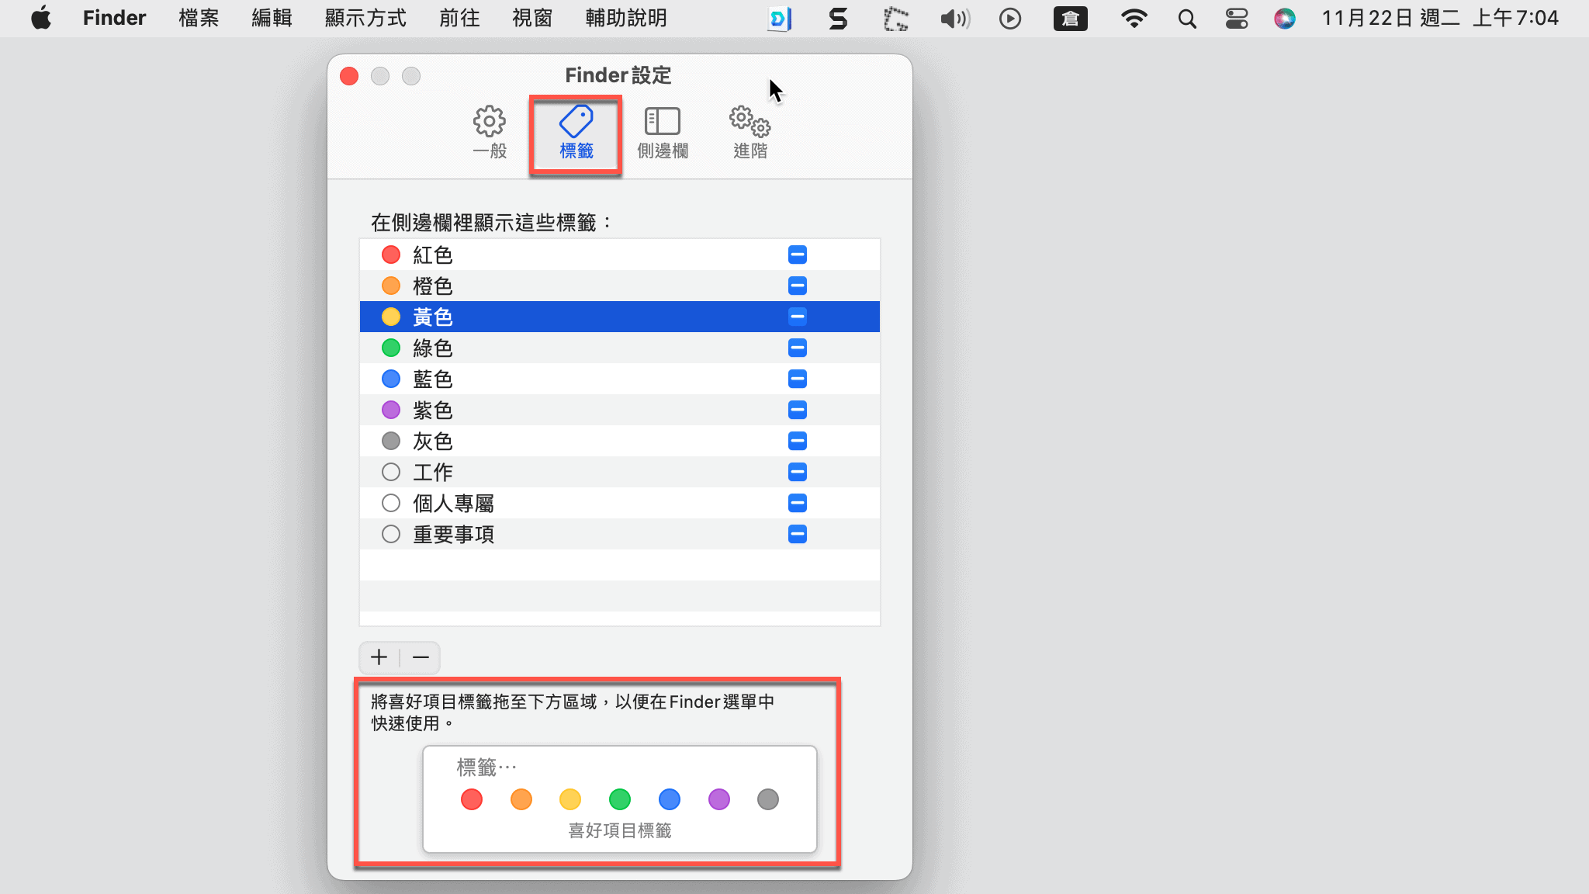The image size is (1589, 894).
Task: Open the 一般 (General) settings tab
Action: pyautogui.click(x=490, y=133)
